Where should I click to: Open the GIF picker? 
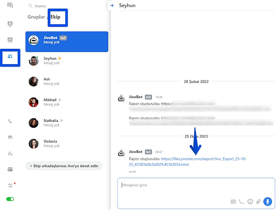point(233,202)
